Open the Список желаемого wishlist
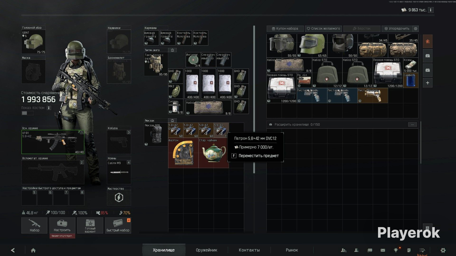The image size is (456, 256). pos(323,29)
